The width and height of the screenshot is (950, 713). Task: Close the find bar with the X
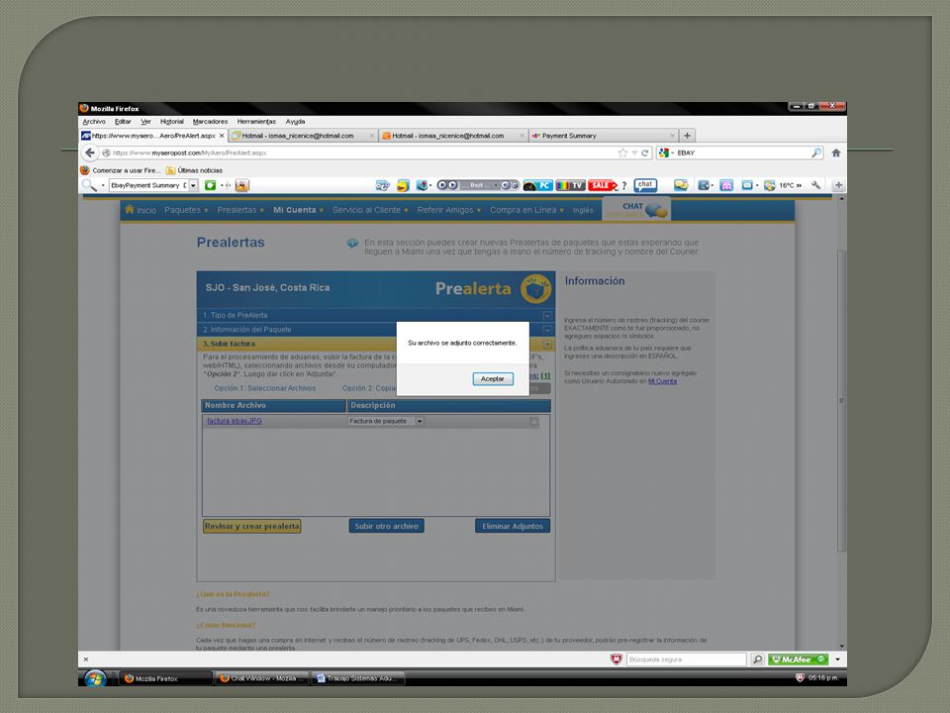[85, 660]
